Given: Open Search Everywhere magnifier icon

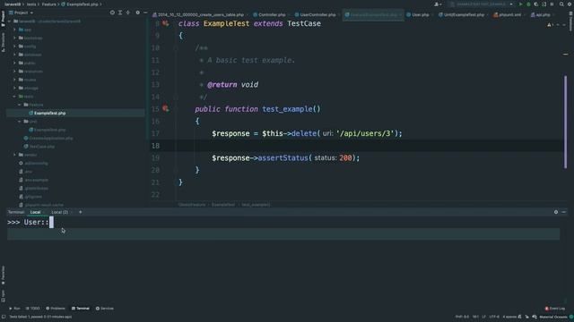Looking at the screenshot, I should pyautogui.click(x=561, y=4).
